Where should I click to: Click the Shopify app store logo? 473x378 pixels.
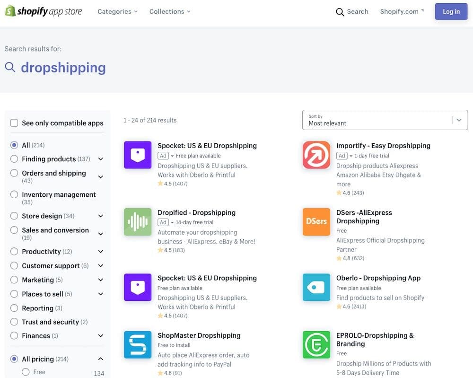pyautogui.click(x=44, y=11)
